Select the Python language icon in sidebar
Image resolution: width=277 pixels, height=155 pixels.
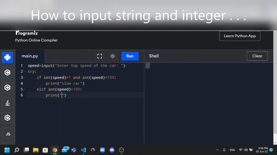click(7, 57)
